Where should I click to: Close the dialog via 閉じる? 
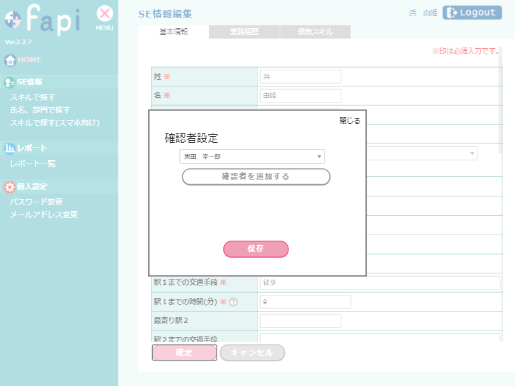pyautogui.click(x=349, y=121)
